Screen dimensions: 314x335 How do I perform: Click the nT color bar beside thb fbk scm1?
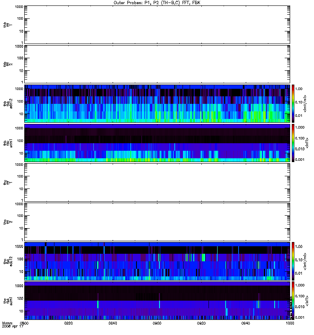click(x=293, y=143)
